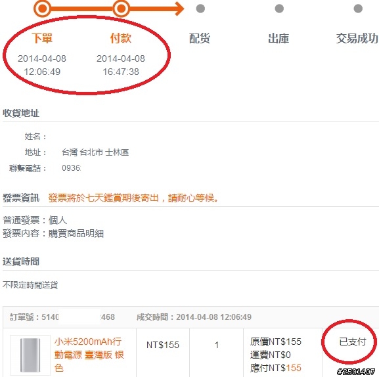Click the 已支付 payment status
Image resolution: width=379 pixels, height=377 pixels.
point(353,342)
